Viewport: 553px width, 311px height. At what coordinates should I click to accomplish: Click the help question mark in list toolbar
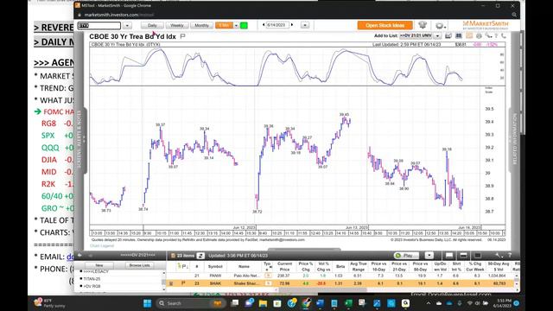(x=510, y=256)
